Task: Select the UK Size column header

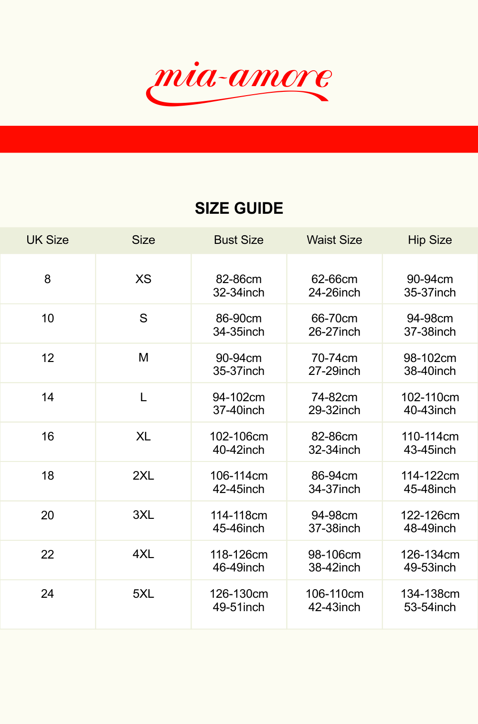Action: pyautogui.click(x=48, y=240)
